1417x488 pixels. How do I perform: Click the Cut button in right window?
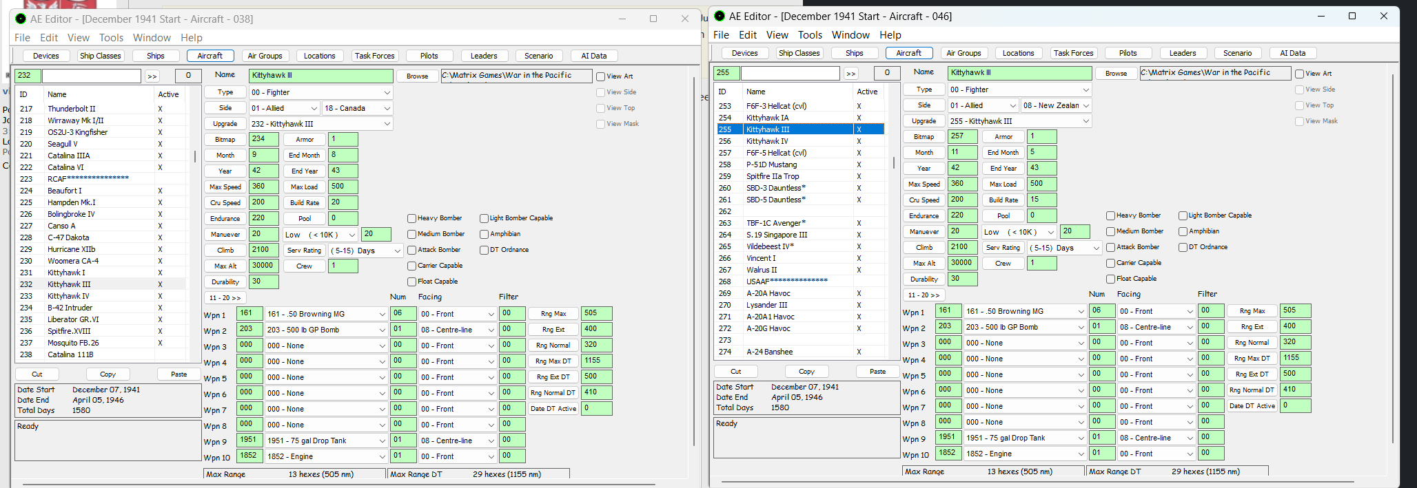click(735, 372)
